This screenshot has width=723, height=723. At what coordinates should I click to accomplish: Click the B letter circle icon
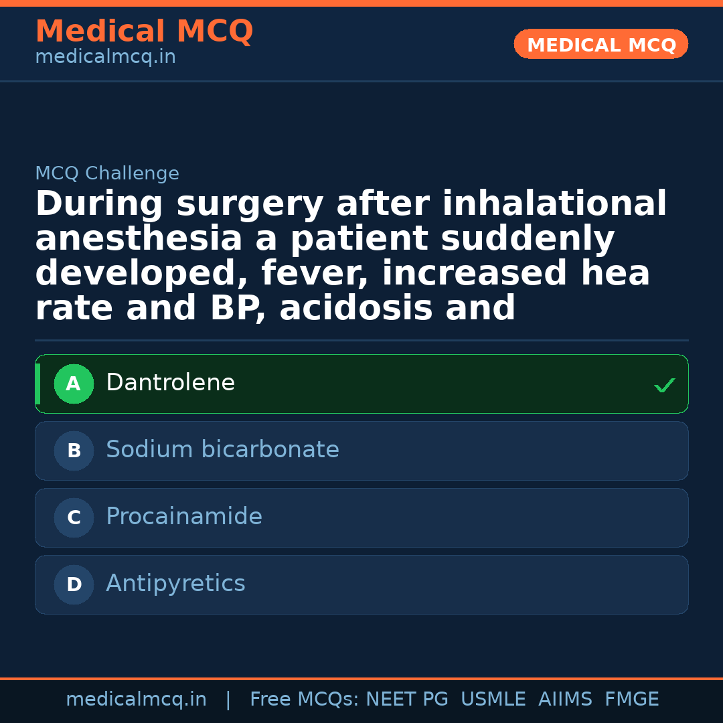click(74, 451)
